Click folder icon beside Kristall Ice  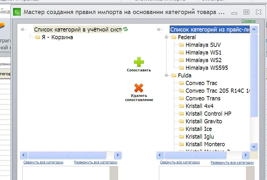pos(181,129)
